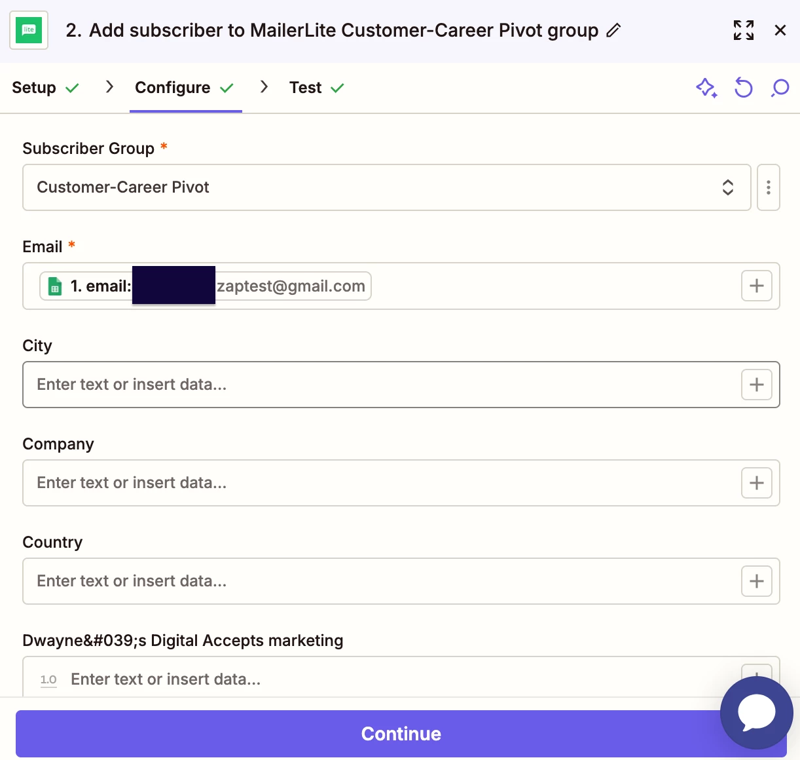This screenshot has width=800, height=760.
Task: Open the live chat support bubble
Action: [x=757, y=713]
